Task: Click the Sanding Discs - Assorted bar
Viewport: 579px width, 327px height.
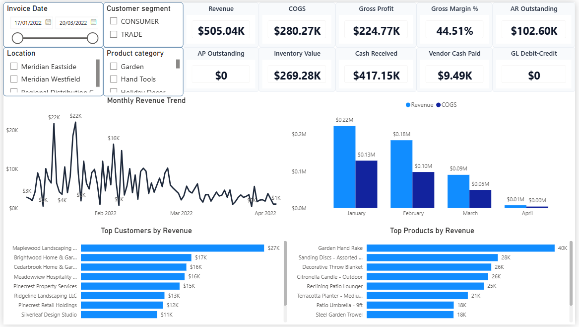Action: pyautogui.click(x=432, y=257)
